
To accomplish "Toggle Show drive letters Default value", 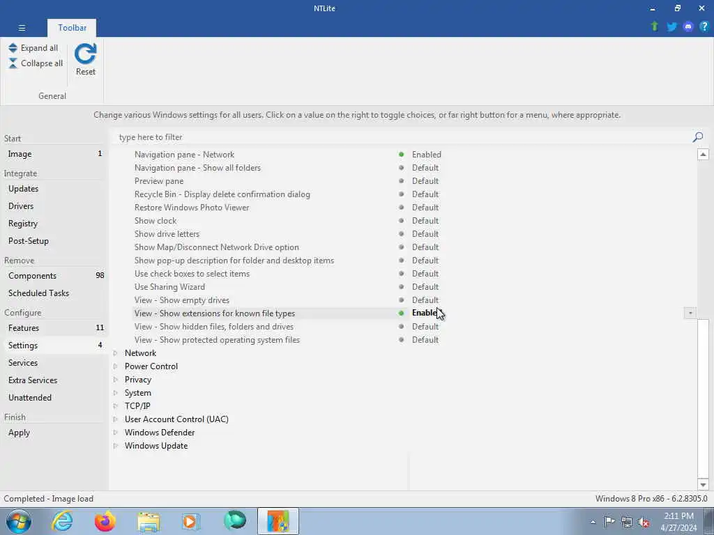I will (x=425, y=234).
